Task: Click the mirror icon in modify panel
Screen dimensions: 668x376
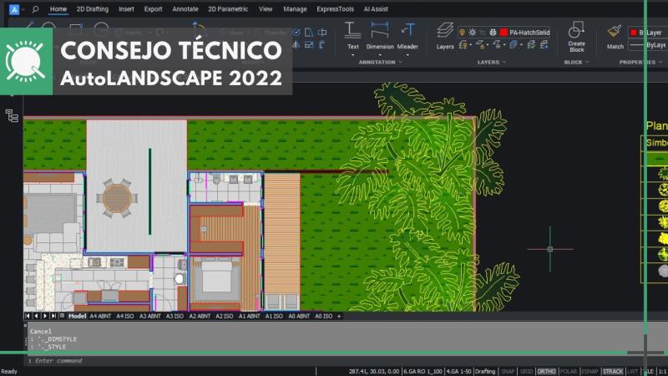Action: point(296,44)
